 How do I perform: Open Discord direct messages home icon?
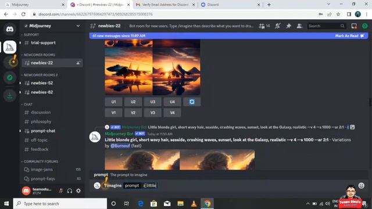click(x=10, y=29)
